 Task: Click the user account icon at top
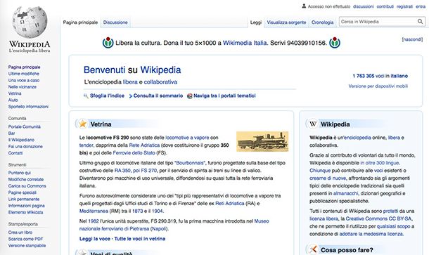point(304,6)
